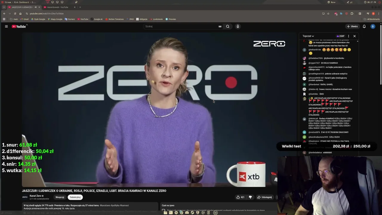The height and width of the screenshot is (215, 382).
Task: Switch to the Harambowski - YouTube tab
Action: (x=57, y=7)
